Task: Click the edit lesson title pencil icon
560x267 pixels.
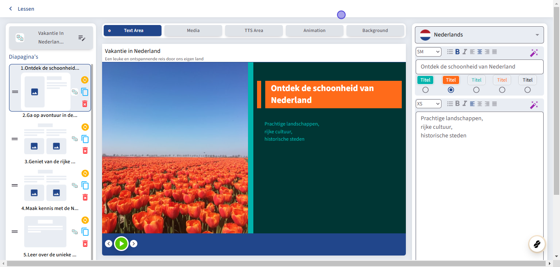Action: [82, 38]
